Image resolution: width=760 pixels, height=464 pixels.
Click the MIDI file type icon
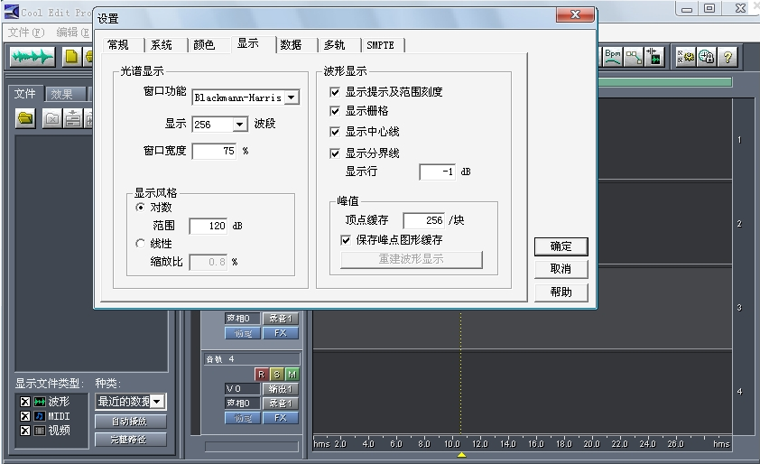[39, 416]
